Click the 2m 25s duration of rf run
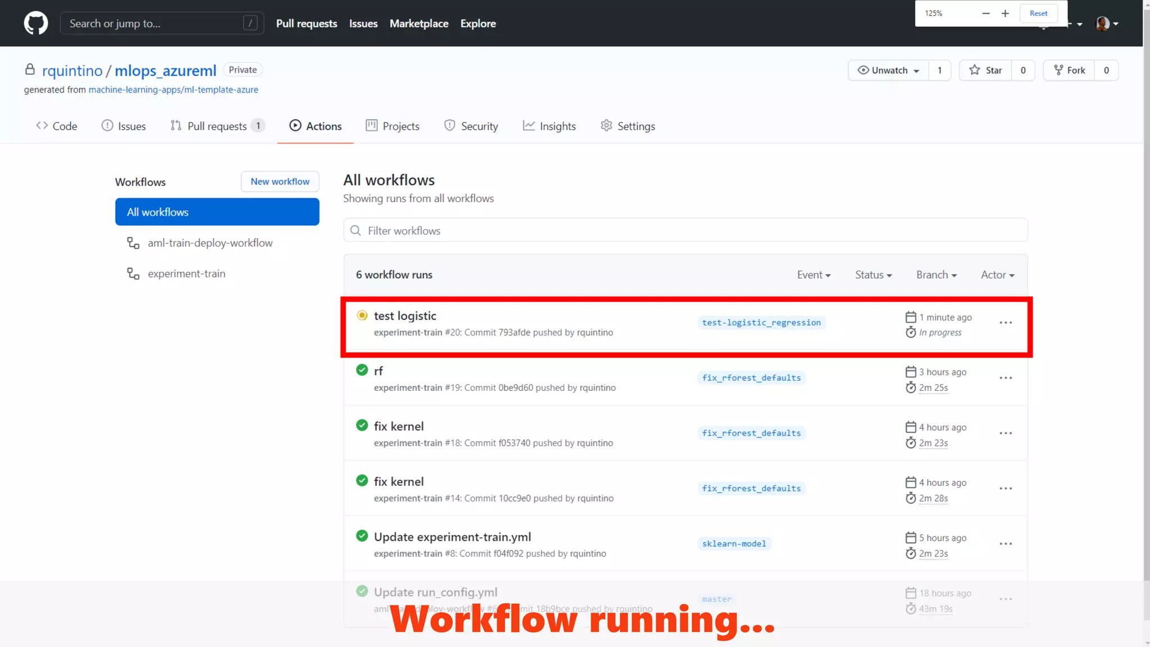This screenshot has height=647, width=1150. tap(933, 388)
